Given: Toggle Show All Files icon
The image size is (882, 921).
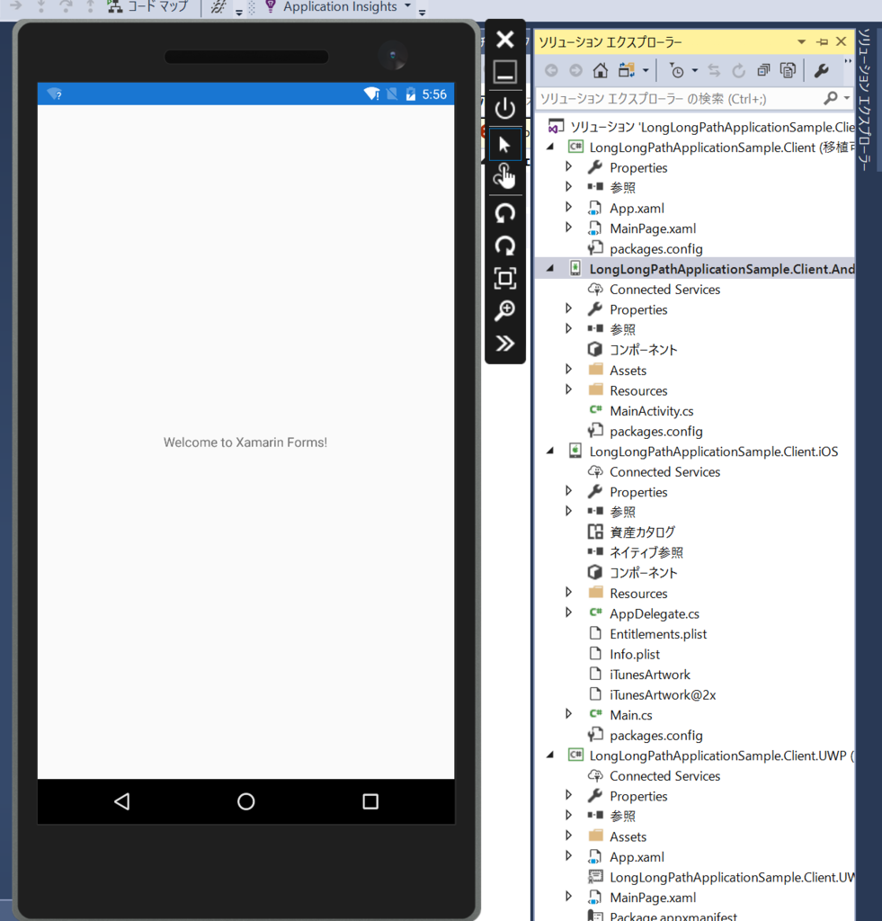Looking at the screenshot, I should [x=788, y=70].
